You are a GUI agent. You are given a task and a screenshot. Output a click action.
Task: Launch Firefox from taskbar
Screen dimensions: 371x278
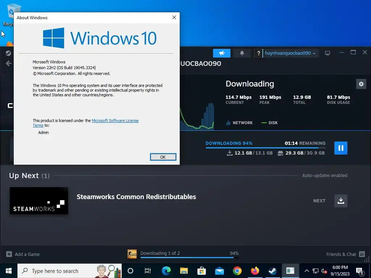tap(255, 271)
